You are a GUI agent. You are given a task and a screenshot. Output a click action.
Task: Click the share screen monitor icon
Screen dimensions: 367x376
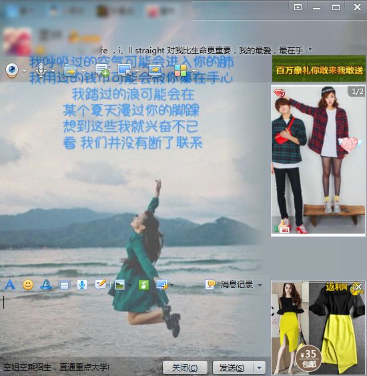click(155, 70)
